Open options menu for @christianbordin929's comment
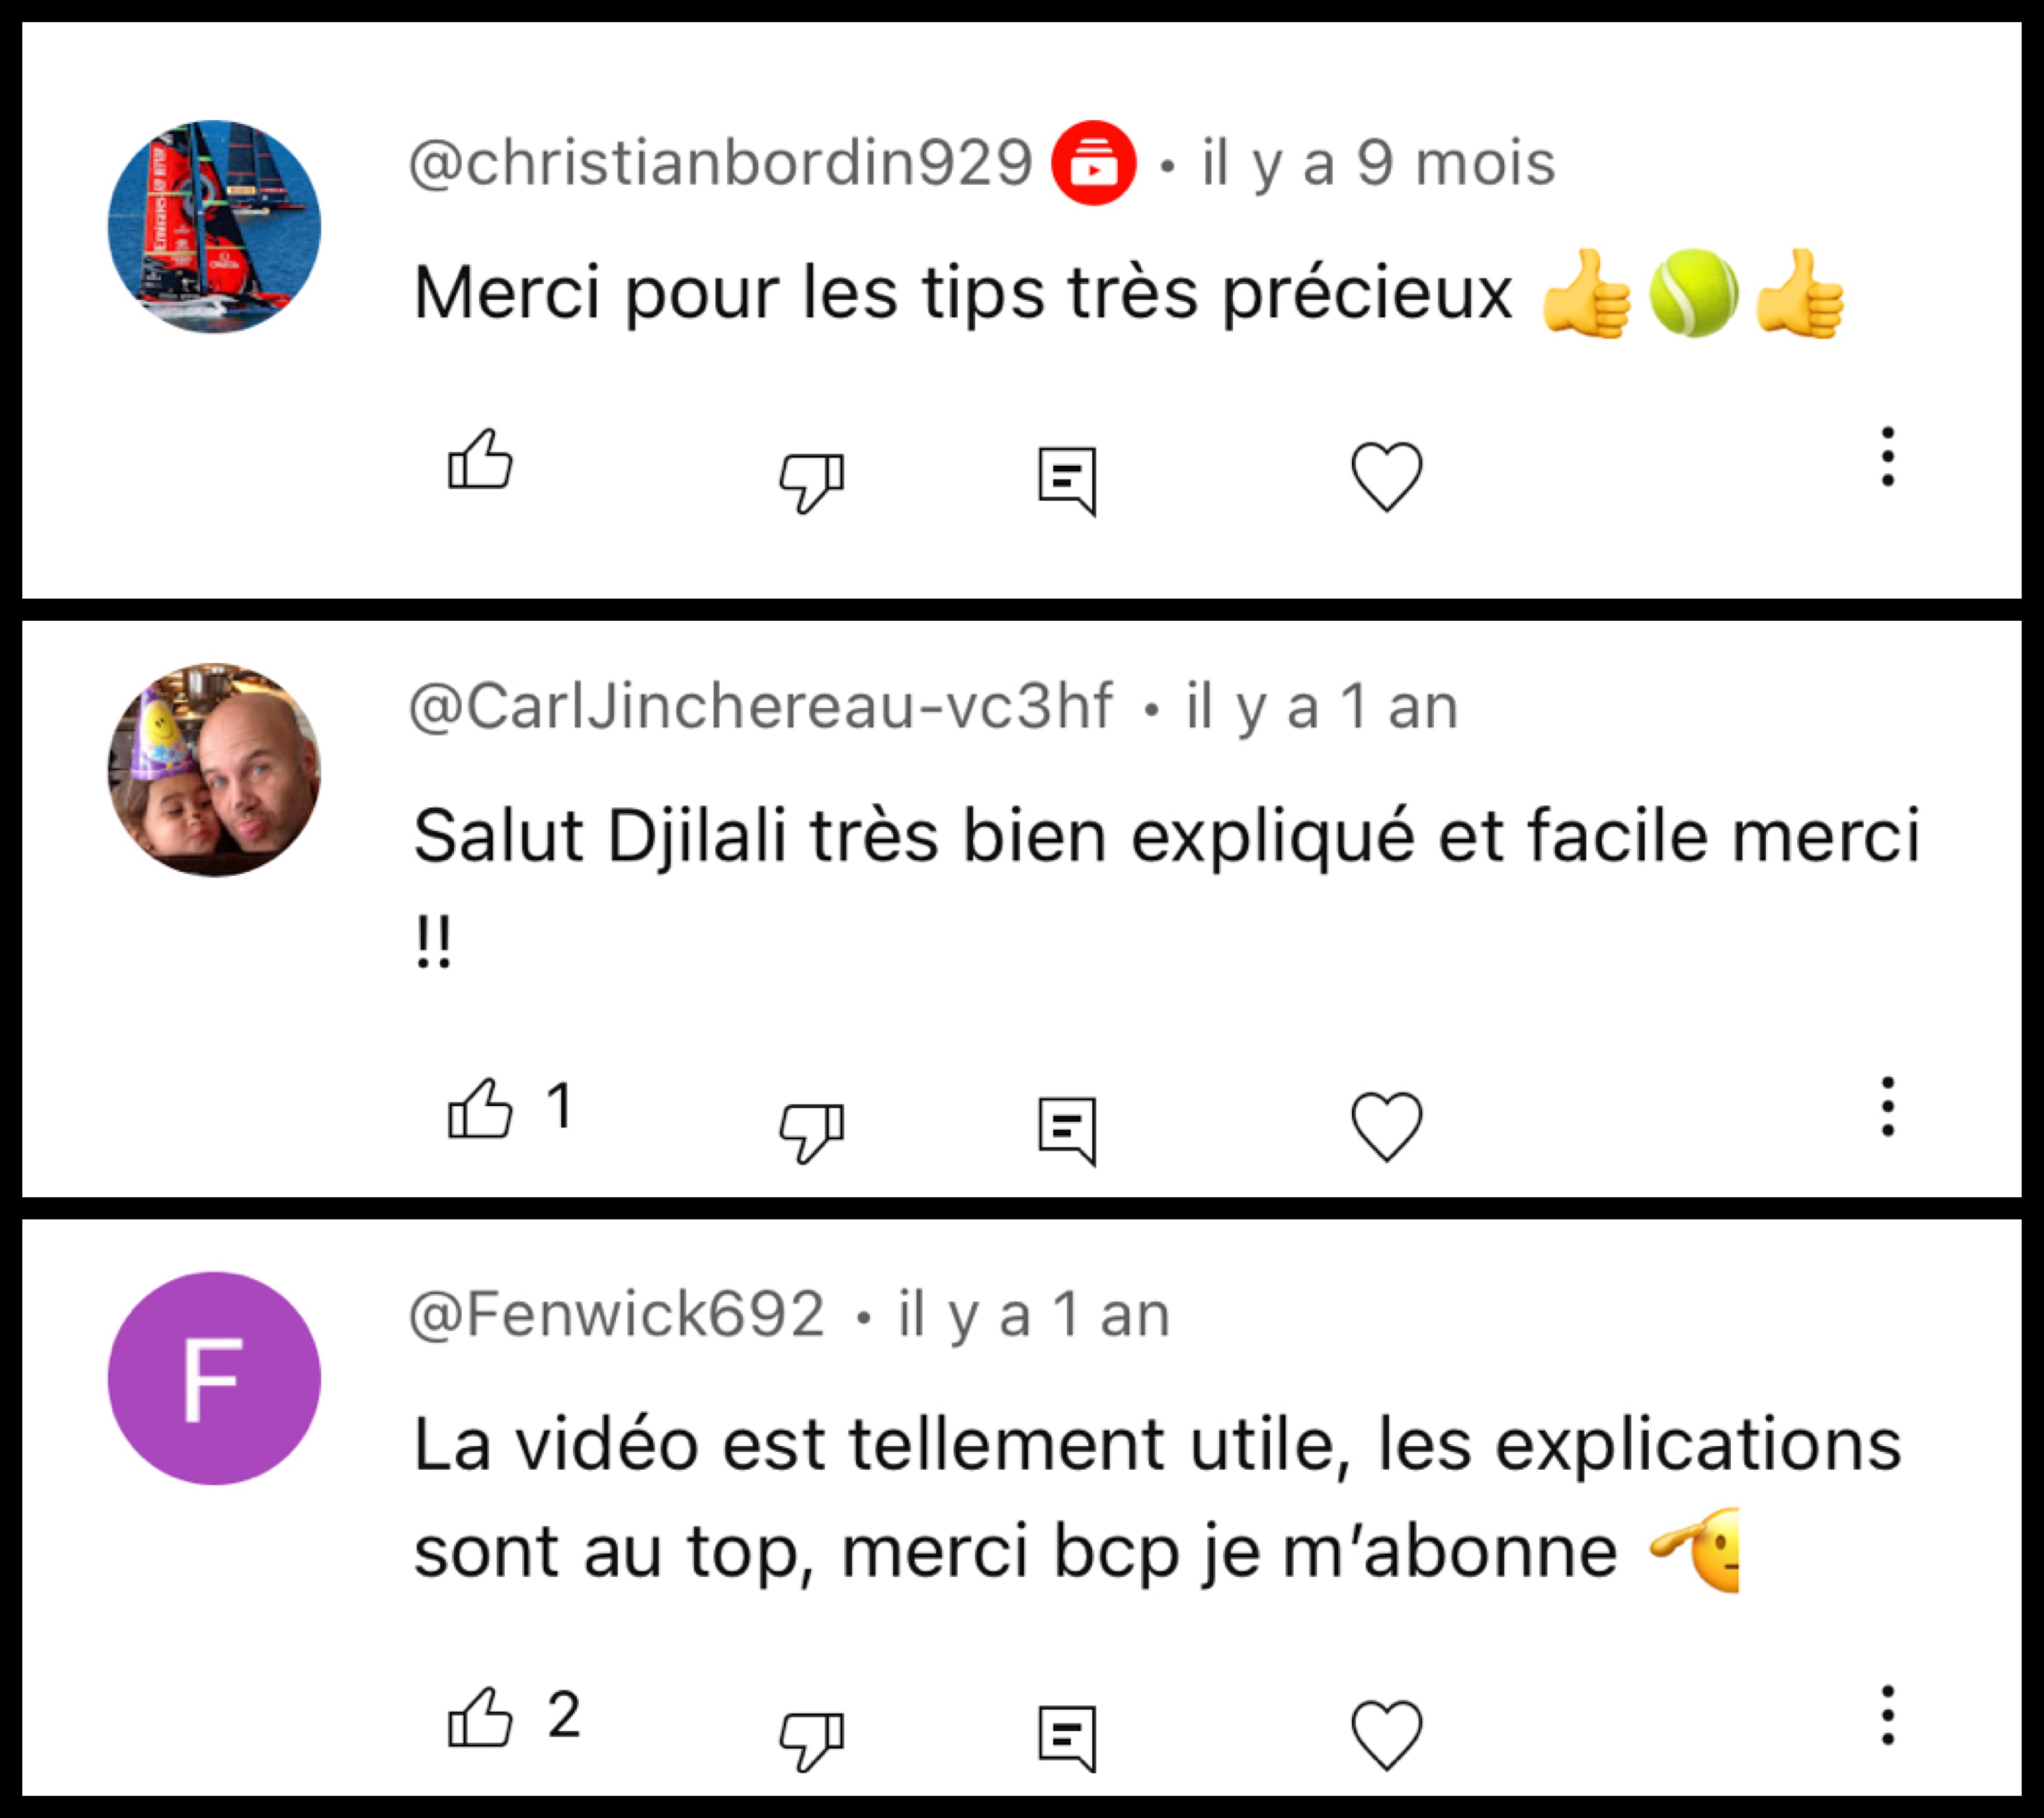 coord(1887,457)
